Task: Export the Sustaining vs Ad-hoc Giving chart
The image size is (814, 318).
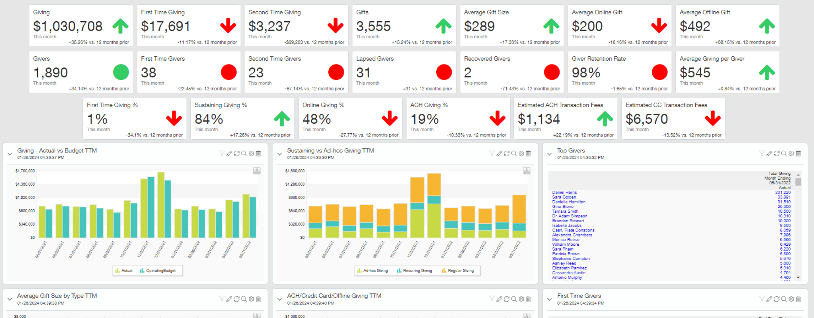Action: (527, 171)
